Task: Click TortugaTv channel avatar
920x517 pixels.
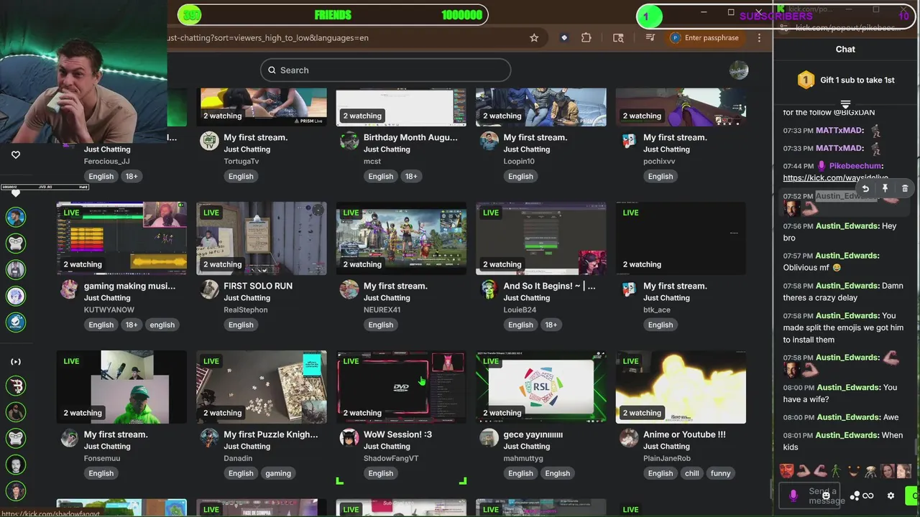Action: pyautogui.click(x=209, y=141)
